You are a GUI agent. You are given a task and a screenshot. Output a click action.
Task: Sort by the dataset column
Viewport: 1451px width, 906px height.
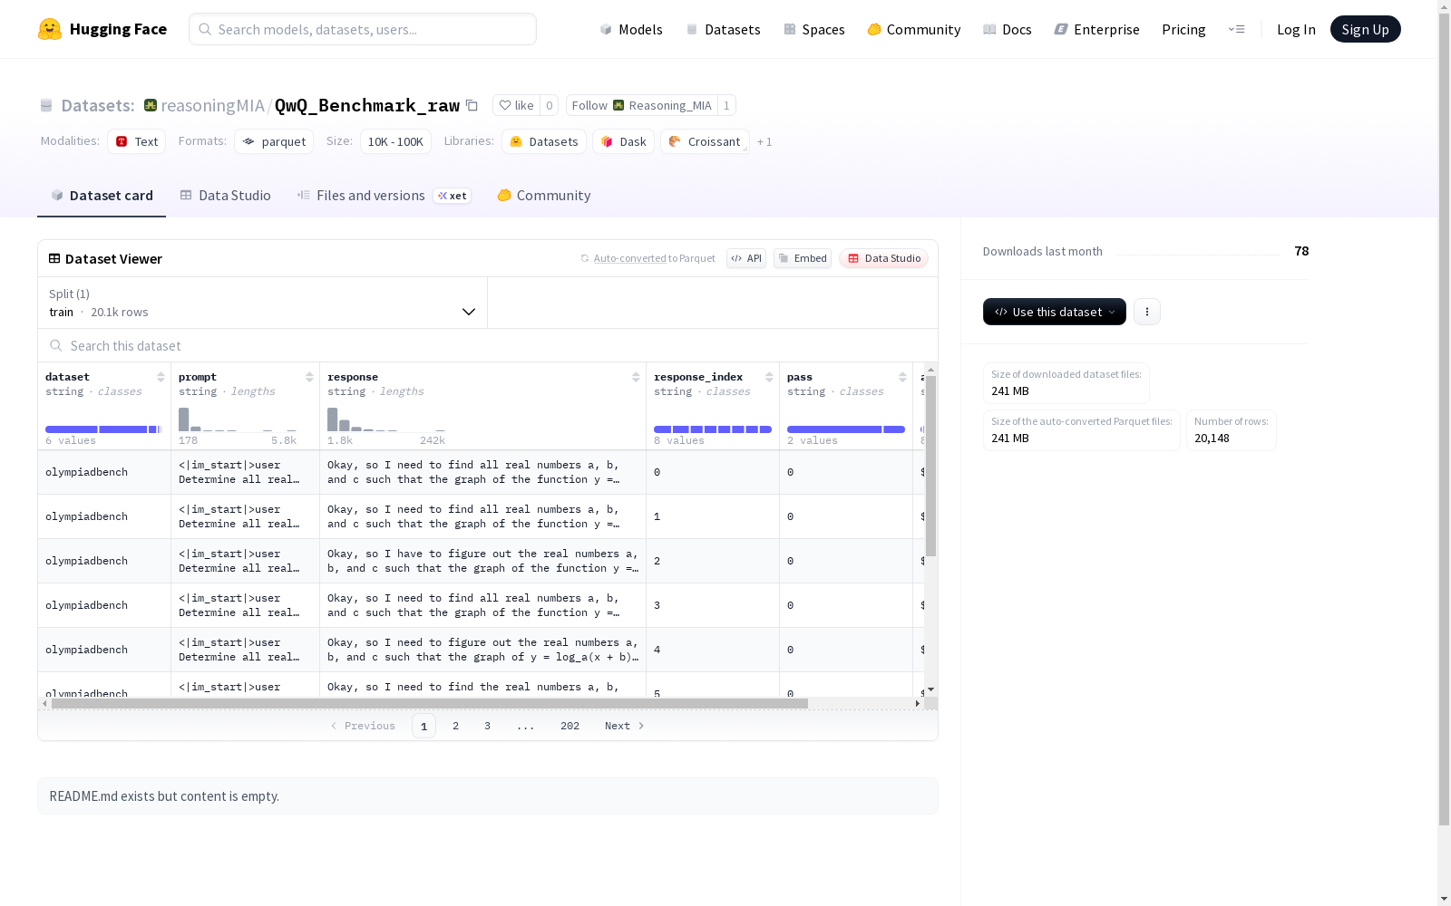tap(161, 377)
